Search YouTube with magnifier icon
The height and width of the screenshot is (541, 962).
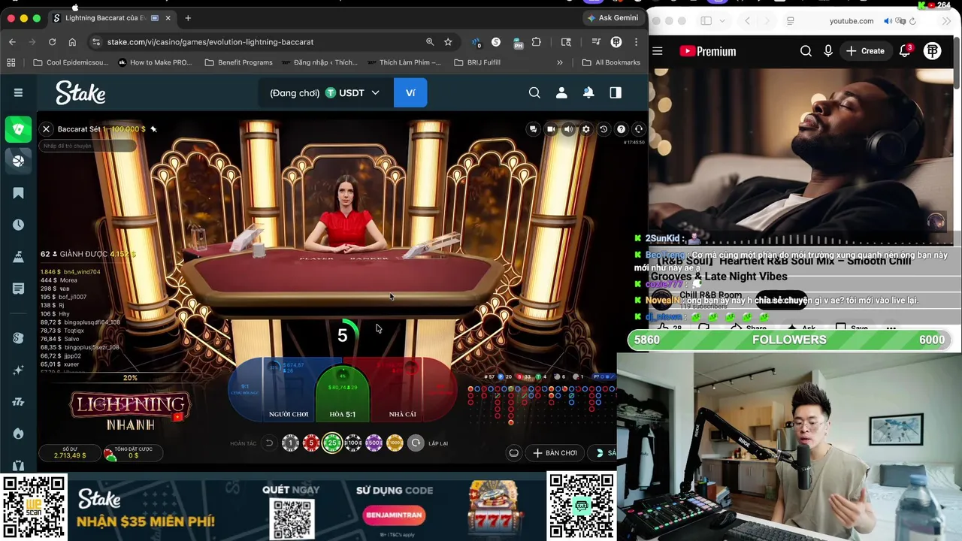806,51
